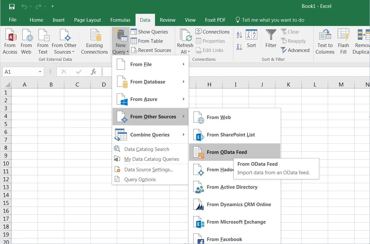
Task: Click Advanced filter option
Action: click(x=295, y=50)
